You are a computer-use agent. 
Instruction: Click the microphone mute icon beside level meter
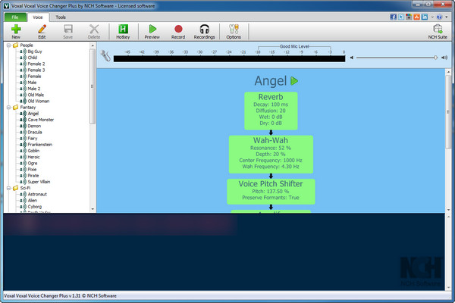coord(105,56)
